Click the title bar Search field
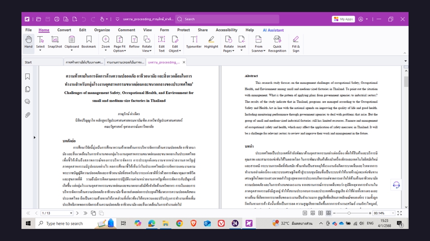 click(x=227, y=19)
